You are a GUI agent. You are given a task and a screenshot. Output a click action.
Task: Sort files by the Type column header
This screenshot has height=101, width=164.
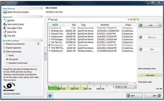83,25
